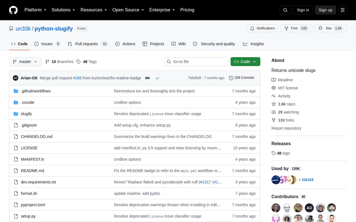Open commit hash 7b6d5d9
This screenshot has height=222, width=356.
194,78
